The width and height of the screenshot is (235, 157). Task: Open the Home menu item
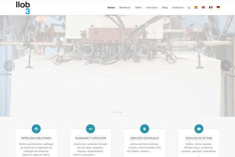(x=111, y=7)
